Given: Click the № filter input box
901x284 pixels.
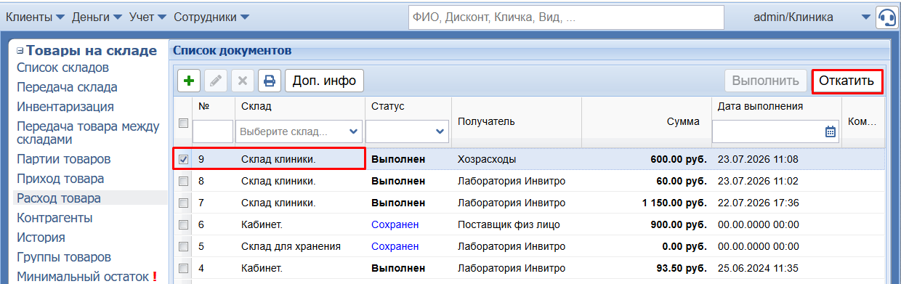Looking at the screenshot, I should (212, 131).
